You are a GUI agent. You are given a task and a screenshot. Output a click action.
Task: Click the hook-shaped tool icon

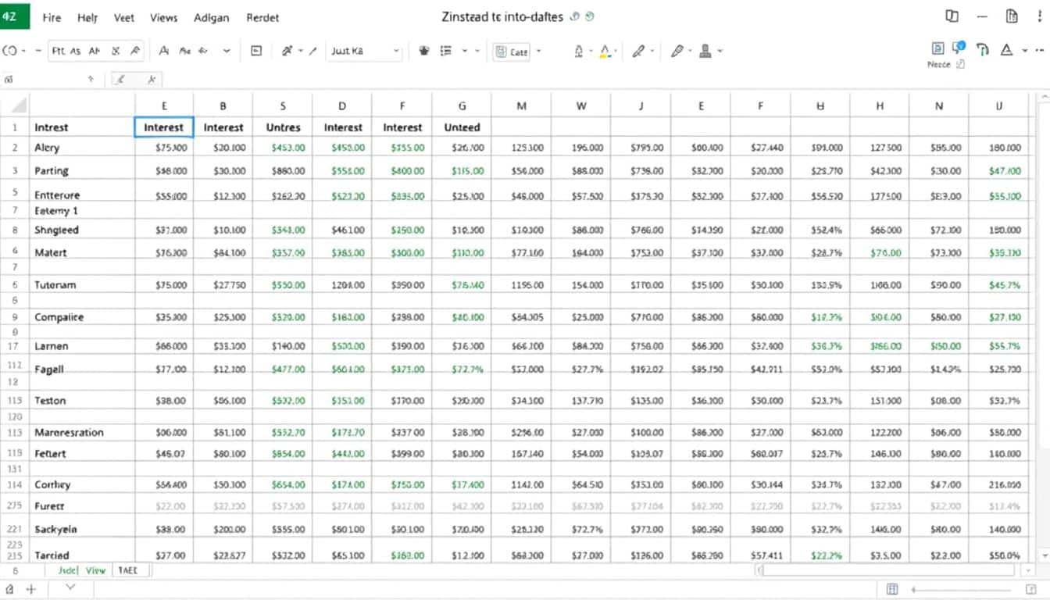point(983,49)
